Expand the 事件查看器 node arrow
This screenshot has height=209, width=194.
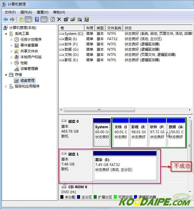click(x=11, y=45)
